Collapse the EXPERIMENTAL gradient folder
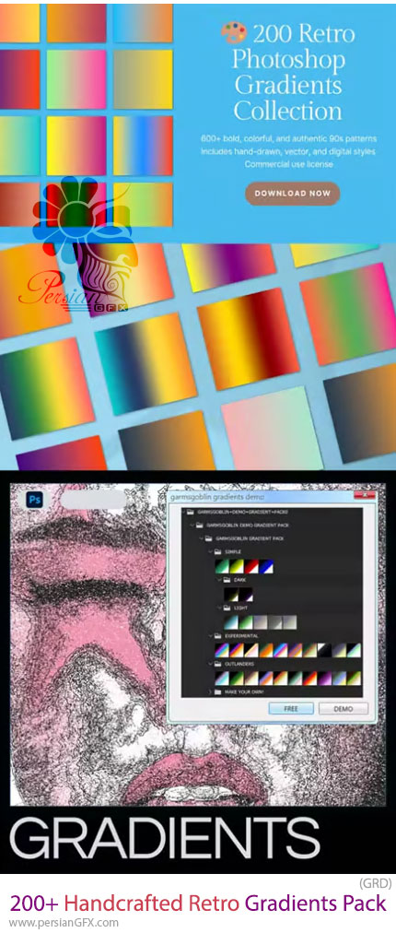The image size is (396, 933). point(211,635)
